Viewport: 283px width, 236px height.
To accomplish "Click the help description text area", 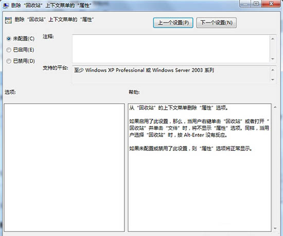I will click(200, 167).
